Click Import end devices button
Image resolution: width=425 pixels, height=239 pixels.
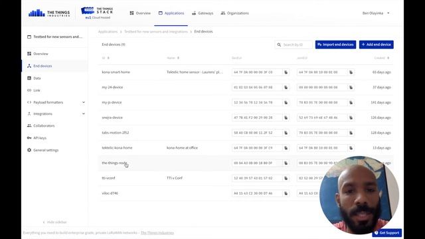click(x=335, y=44)
